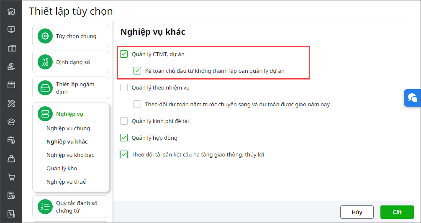The height and width of the screenshot is (223, 421).
Task: Click the numbered list icon for Quy tắc đánh số
Action: [x=45, y=207]
